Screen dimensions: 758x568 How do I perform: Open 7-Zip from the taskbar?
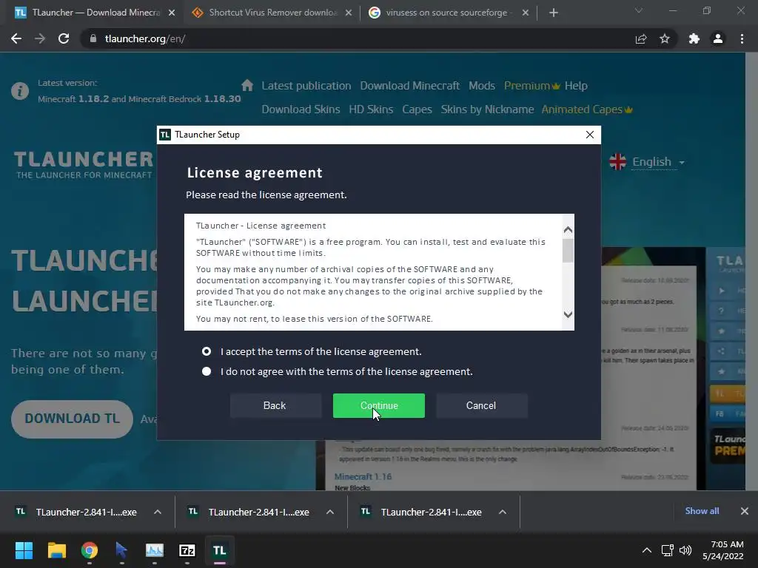[x=187, y=550]
